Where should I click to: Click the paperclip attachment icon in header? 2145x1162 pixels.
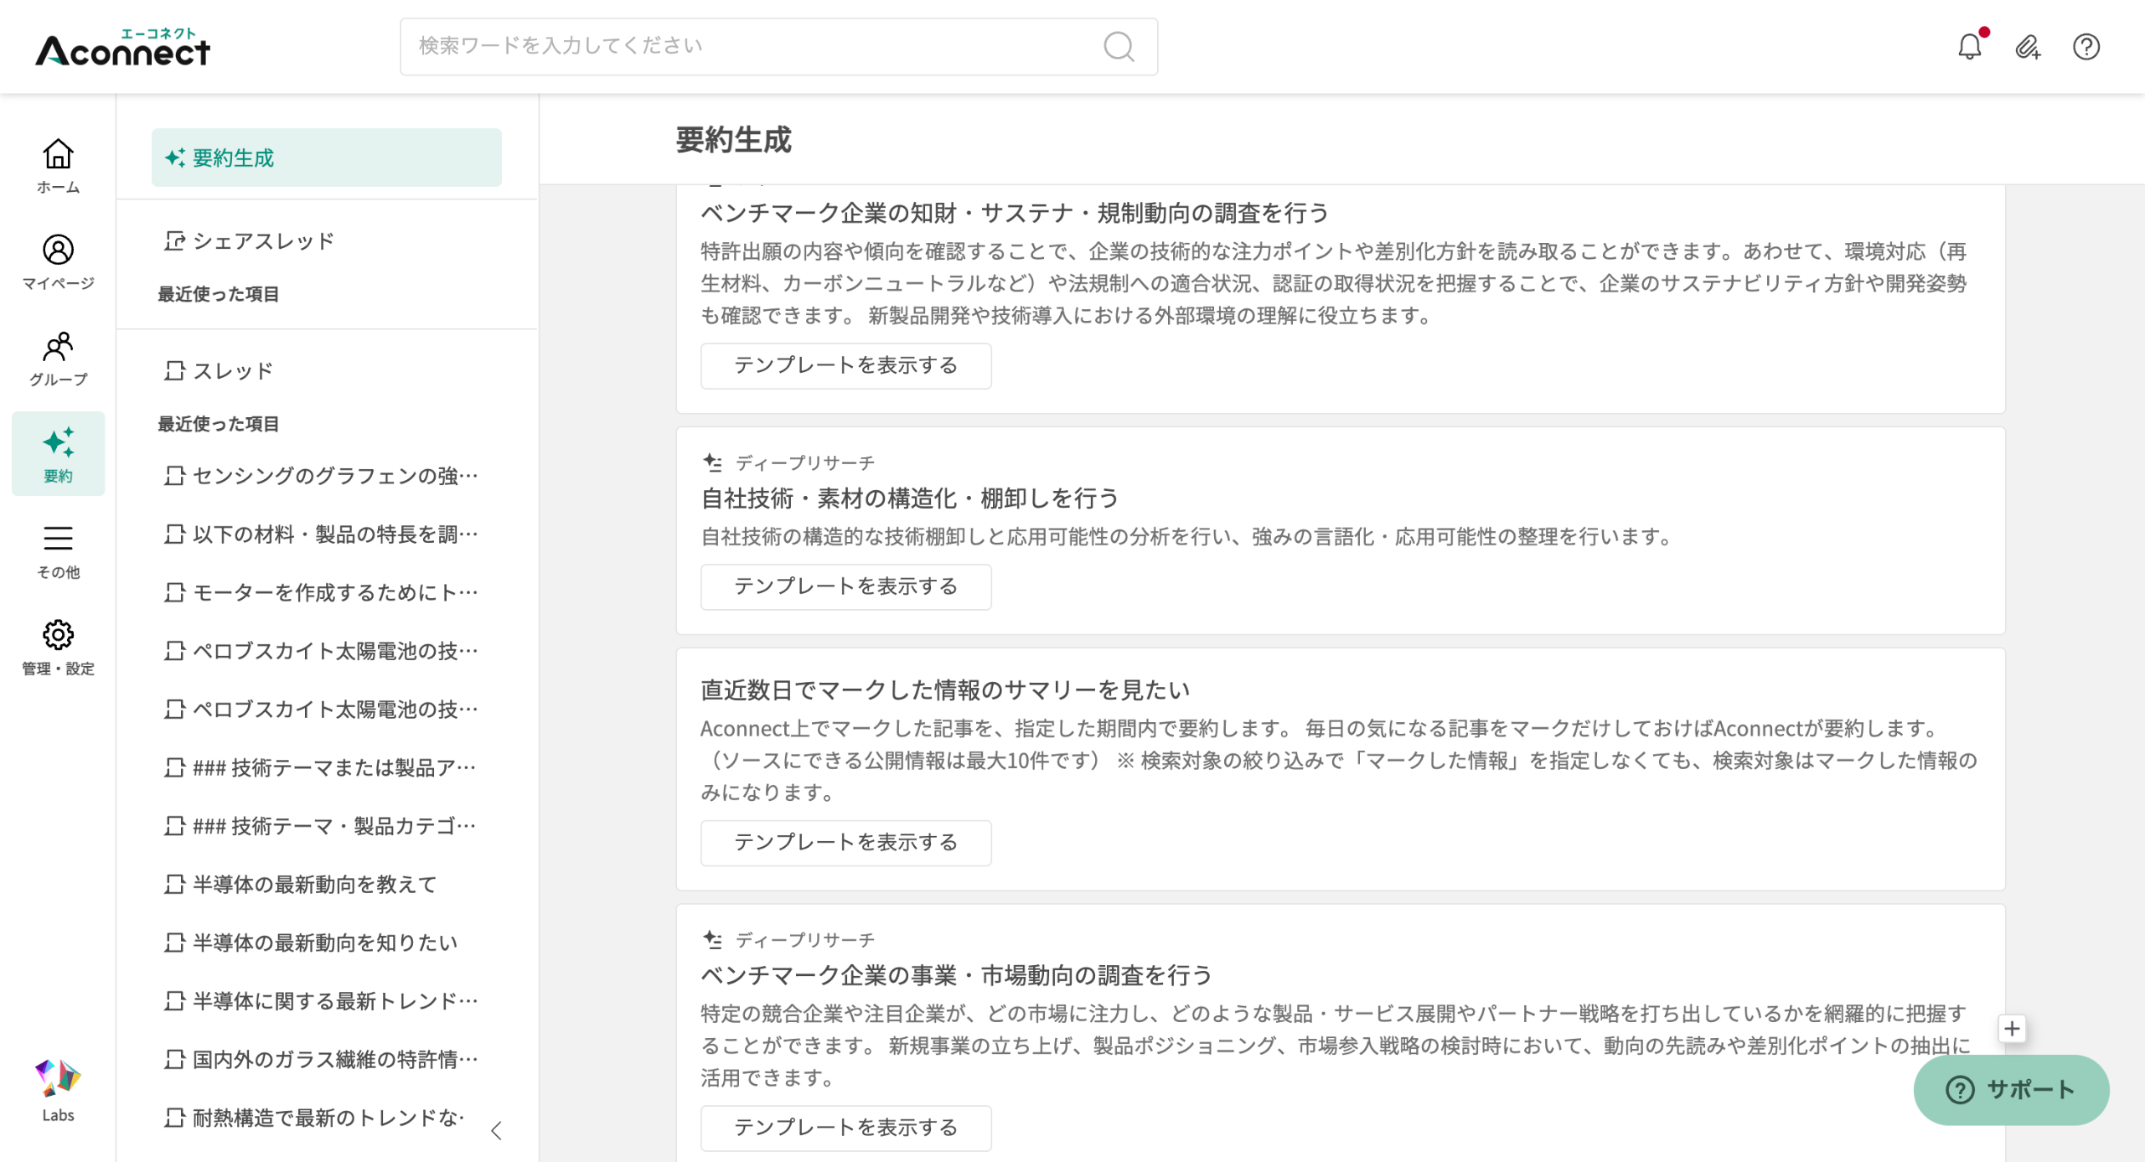[x=2027, y=47]
